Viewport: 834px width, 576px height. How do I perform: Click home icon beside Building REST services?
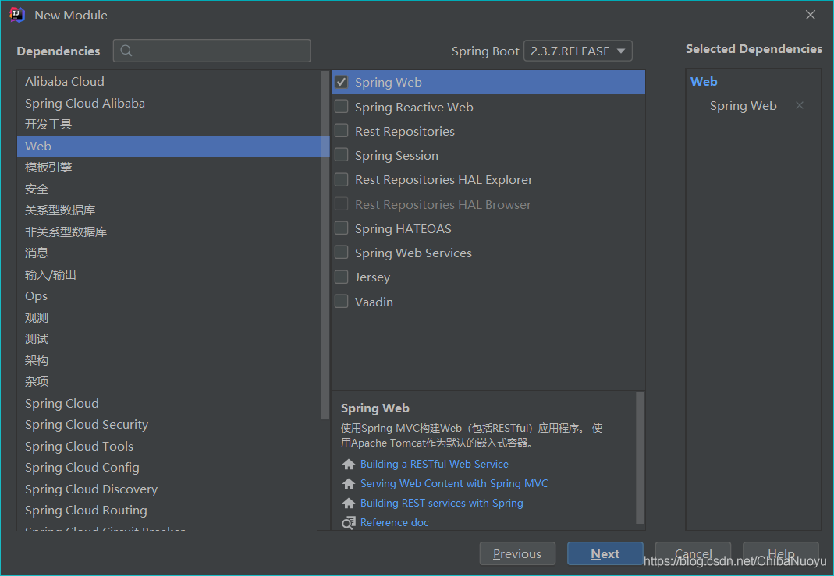(x=349, y=504)
